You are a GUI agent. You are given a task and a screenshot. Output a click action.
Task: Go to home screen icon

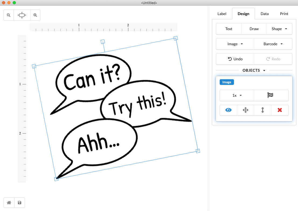pos(9,203)
